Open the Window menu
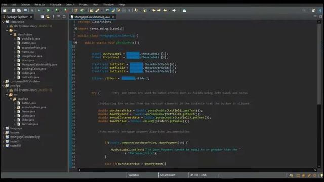This screenshot has width=324, height=182. coord(108,4)
